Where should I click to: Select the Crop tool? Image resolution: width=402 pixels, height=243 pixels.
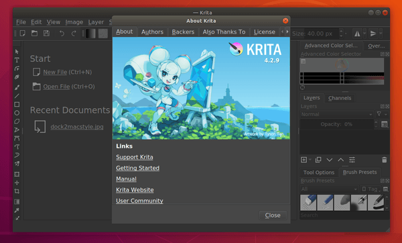pyautogui.click(x=17, y=191)
